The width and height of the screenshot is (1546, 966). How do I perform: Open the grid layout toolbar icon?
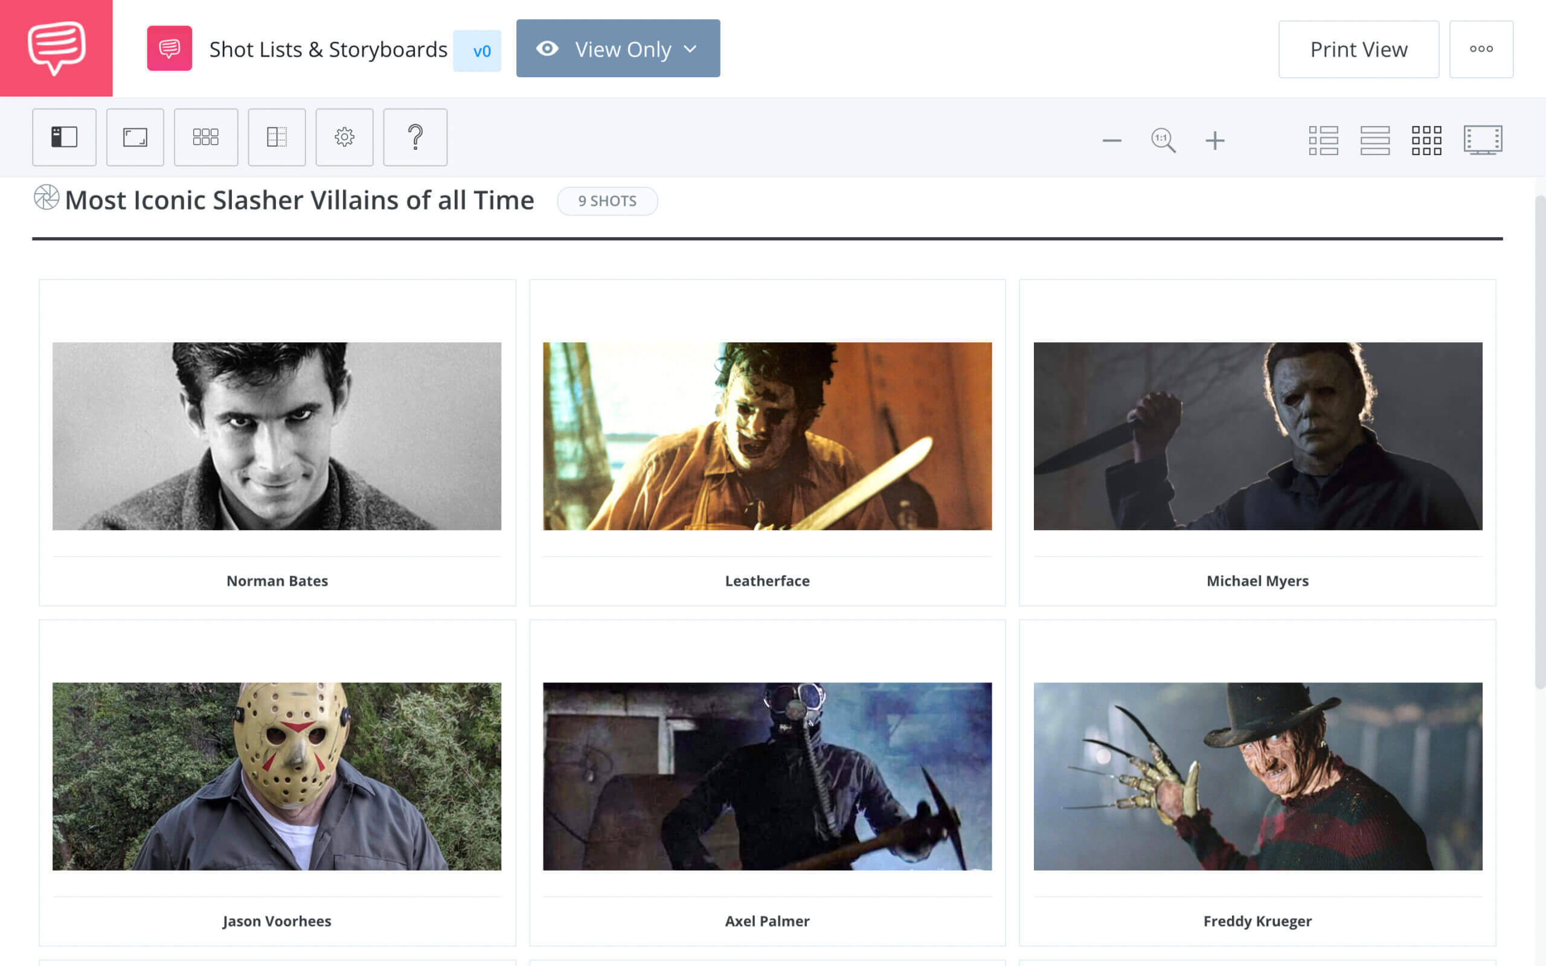click(206, 136)
